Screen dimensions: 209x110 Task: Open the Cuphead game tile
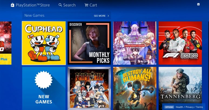click(44, 43)
